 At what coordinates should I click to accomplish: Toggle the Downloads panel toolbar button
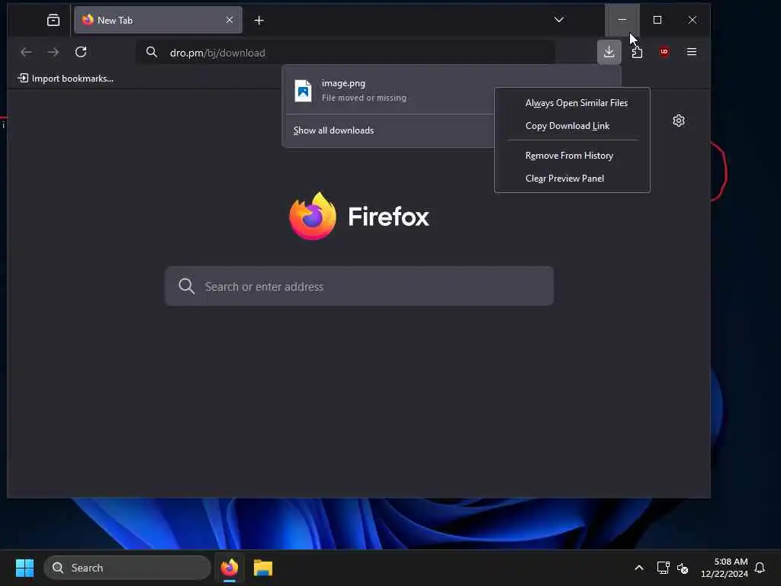pos(609,52)
